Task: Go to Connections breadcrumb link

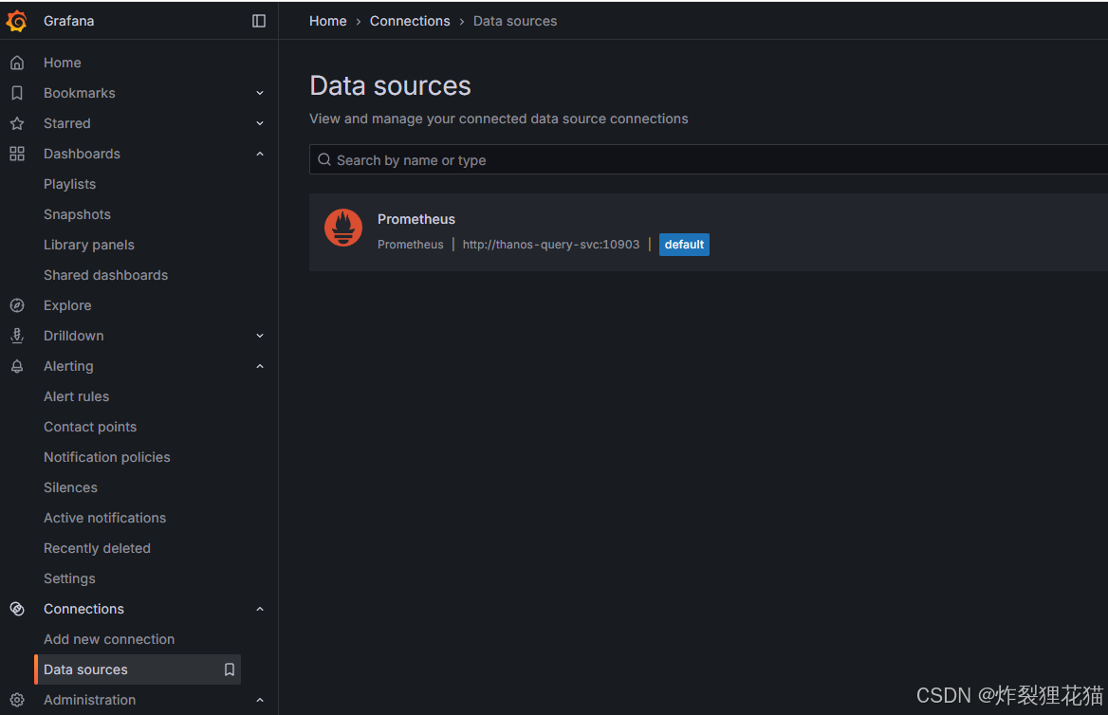Action: point(410,21)
